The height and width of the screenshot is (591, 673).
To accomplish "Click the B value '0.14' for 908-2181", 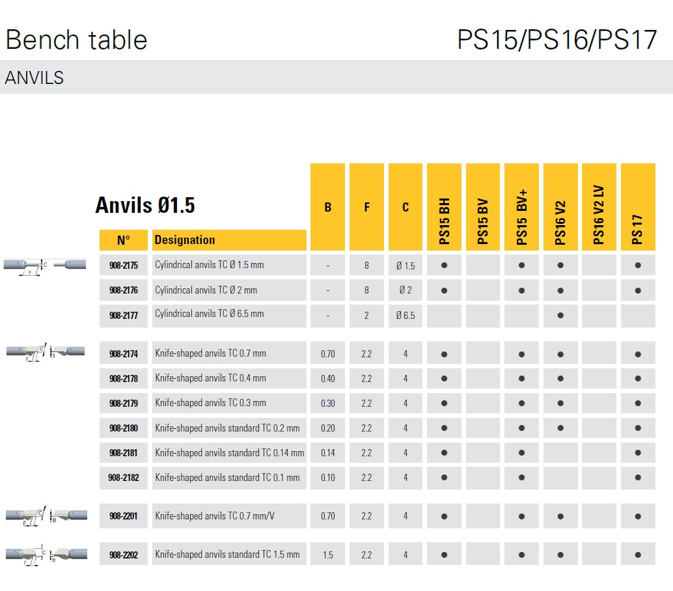I will point(328,453).
